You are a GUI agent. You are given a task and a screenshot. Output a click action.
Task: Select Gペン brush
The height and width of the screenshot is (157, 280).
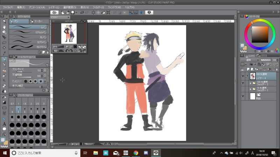click(28, 27)
